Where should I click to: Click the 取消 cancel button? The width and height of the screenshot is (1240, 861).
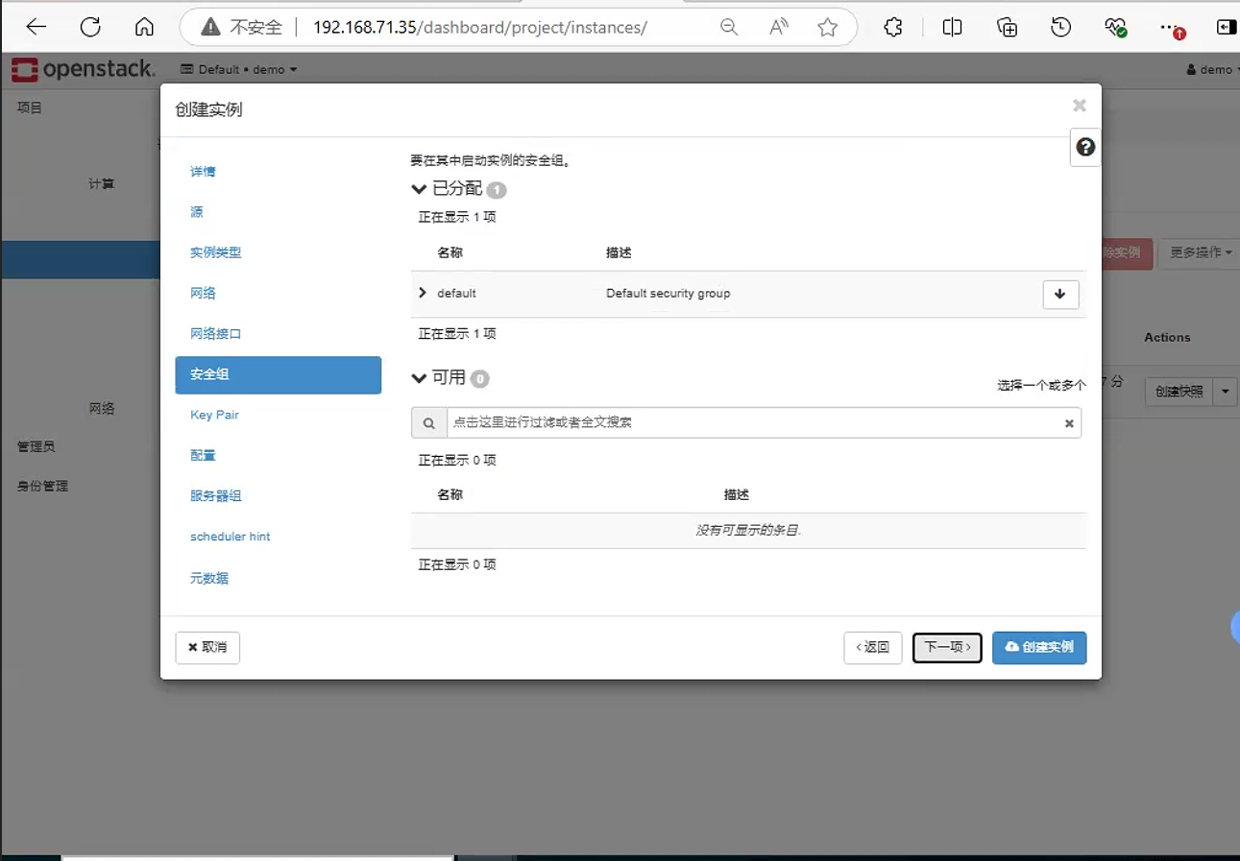pos(207,648)
